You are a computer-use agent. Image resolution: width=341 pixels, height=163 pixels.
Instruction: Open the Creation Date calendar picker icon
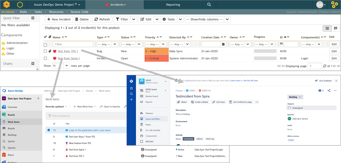223,44
